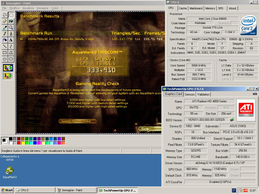This screenshot has height=194, width=259.
Task: Open the Memory tab in CPU-Z
Action: pyautogui.click(x=210, y=8)
